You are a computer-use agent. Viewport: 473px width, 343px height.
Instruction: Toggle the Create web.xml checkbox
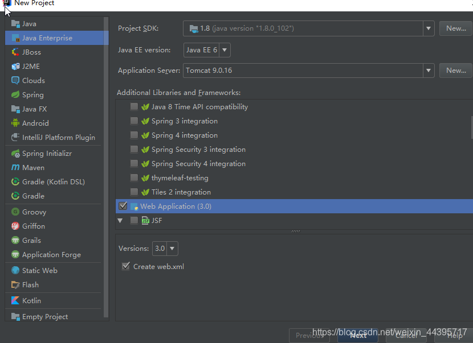(126, 266)
